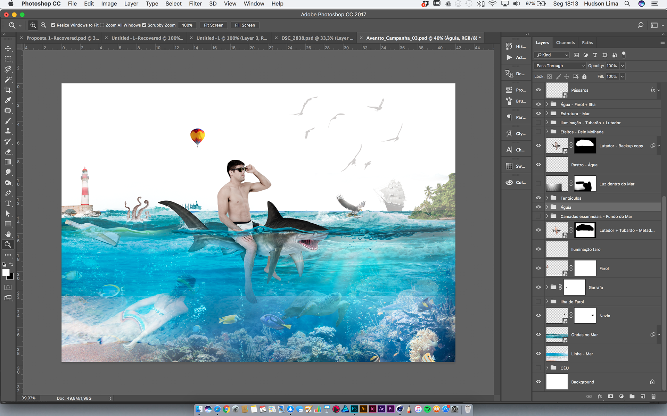Select the Clone Stamp tool
Screen dimensions: 667x416
pyautogui.click(x=8, y=131)
